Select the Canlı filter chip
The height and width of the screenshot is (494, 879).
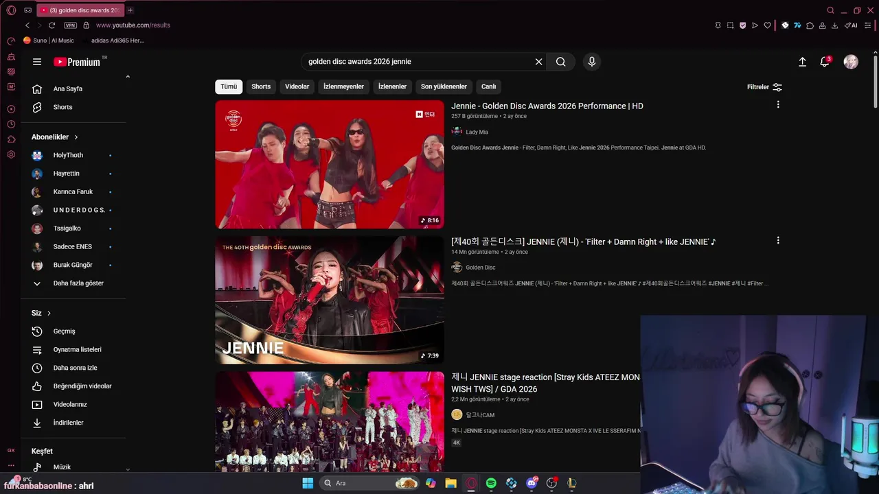(488, 86)
